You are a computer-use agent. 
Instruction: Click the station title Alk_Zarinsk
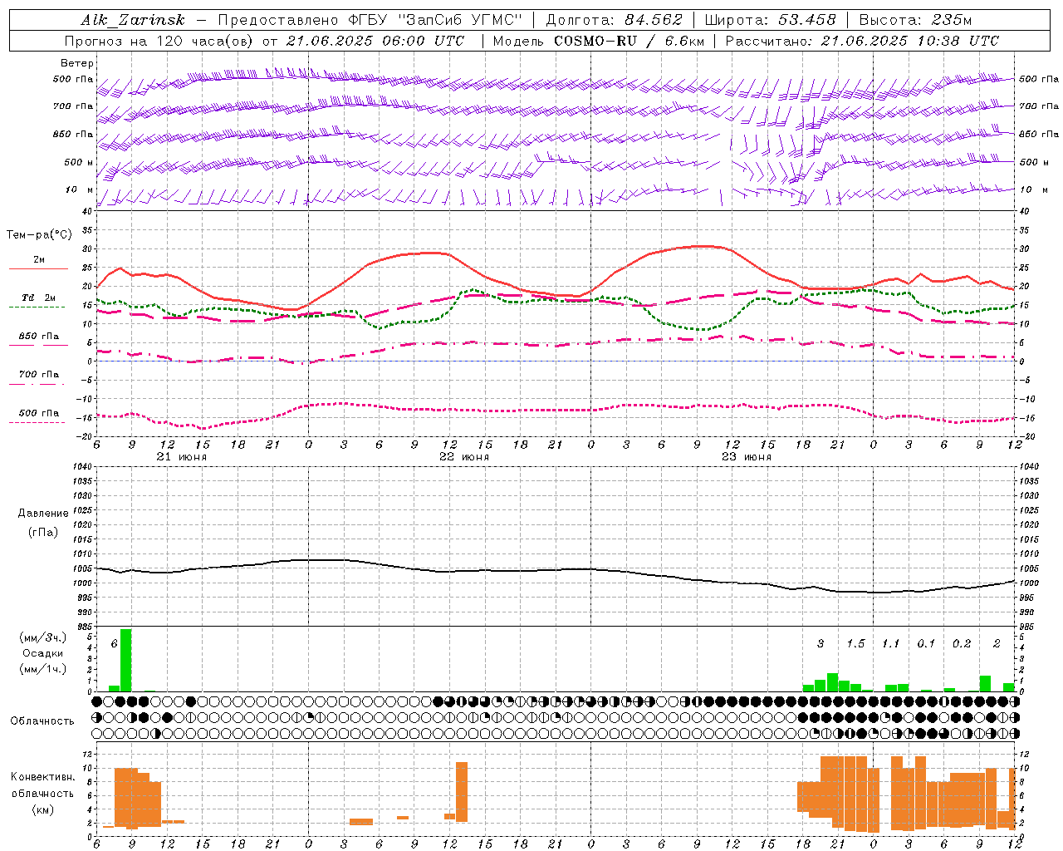coord(133,20)
